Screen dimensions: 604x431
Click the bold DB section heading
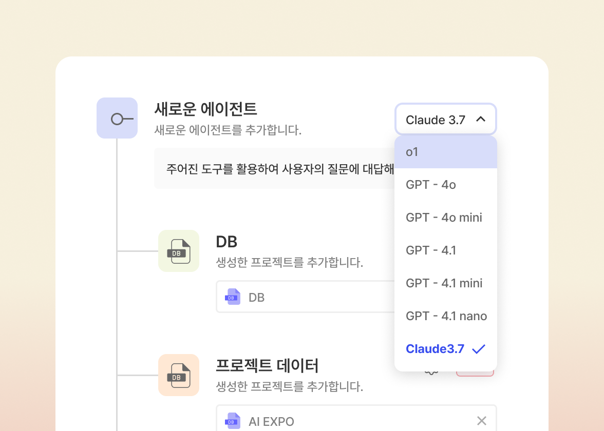[x=226, y=242]
